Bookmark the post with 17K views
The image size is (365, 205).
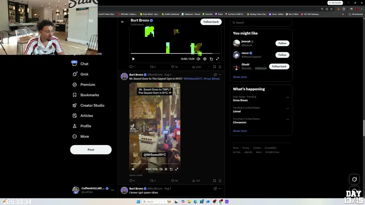(214, 181)
